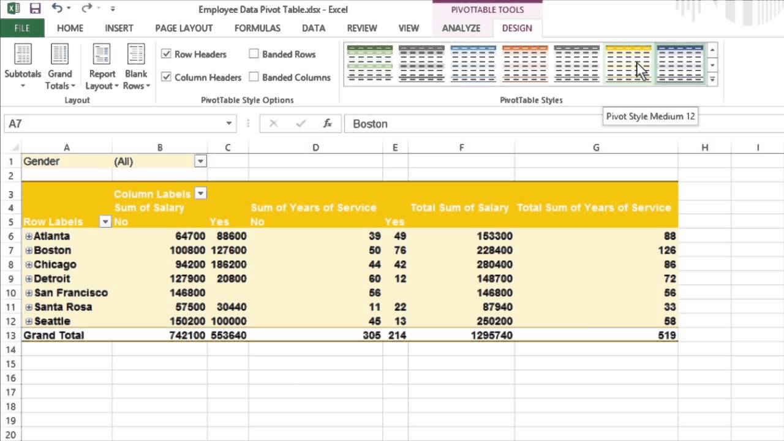This screenshot has height=441, width=784.
Task: Save the workbook with the floppy icon
Action: pos(35,9)
